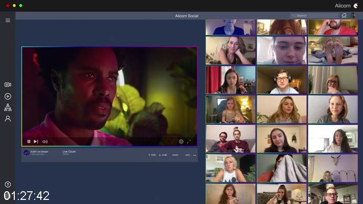Open the user avatar in header

tap(353, 15)
